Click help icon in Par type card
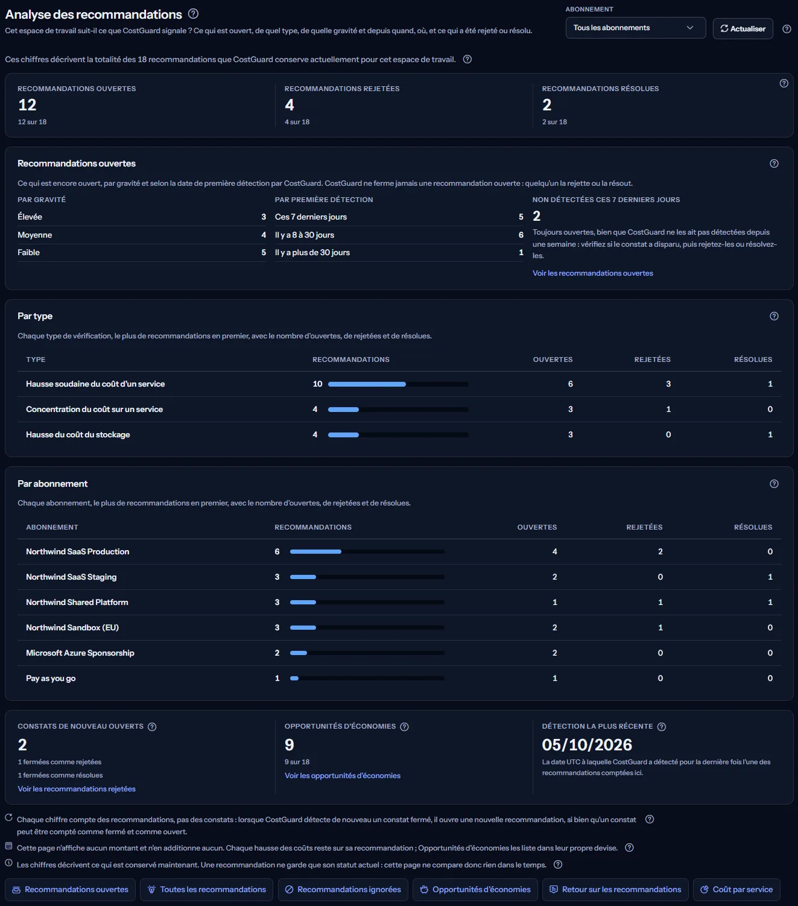798x906 pixels. 774,316
